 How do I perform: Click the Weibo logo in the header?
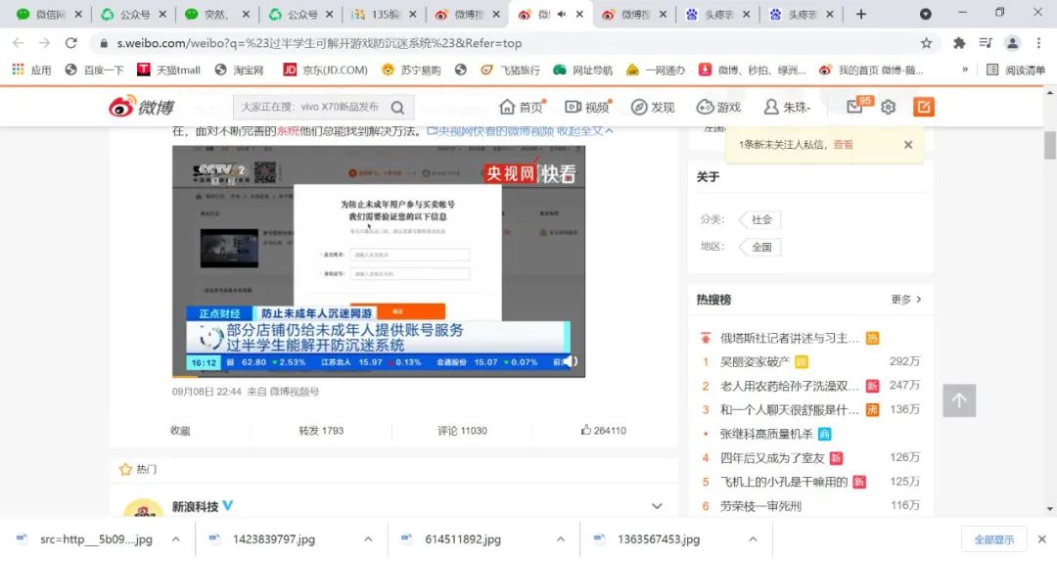point(142,107)
